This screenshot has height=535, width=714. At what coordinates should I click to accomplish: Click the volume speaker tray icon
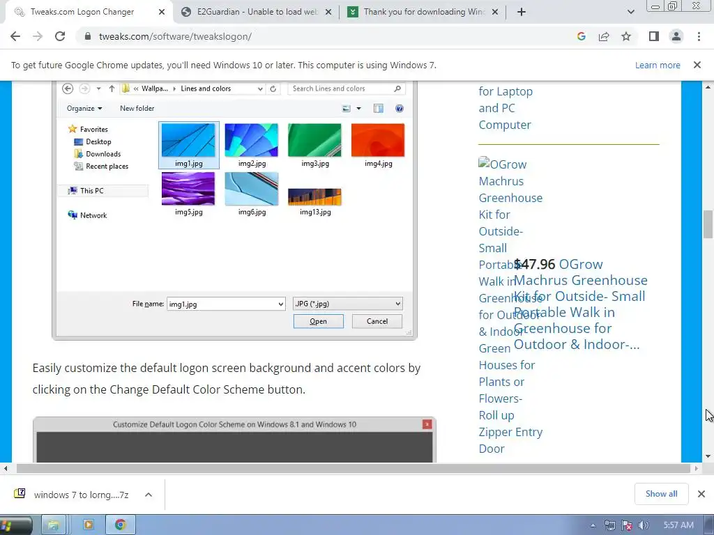[x=643, y=525]
